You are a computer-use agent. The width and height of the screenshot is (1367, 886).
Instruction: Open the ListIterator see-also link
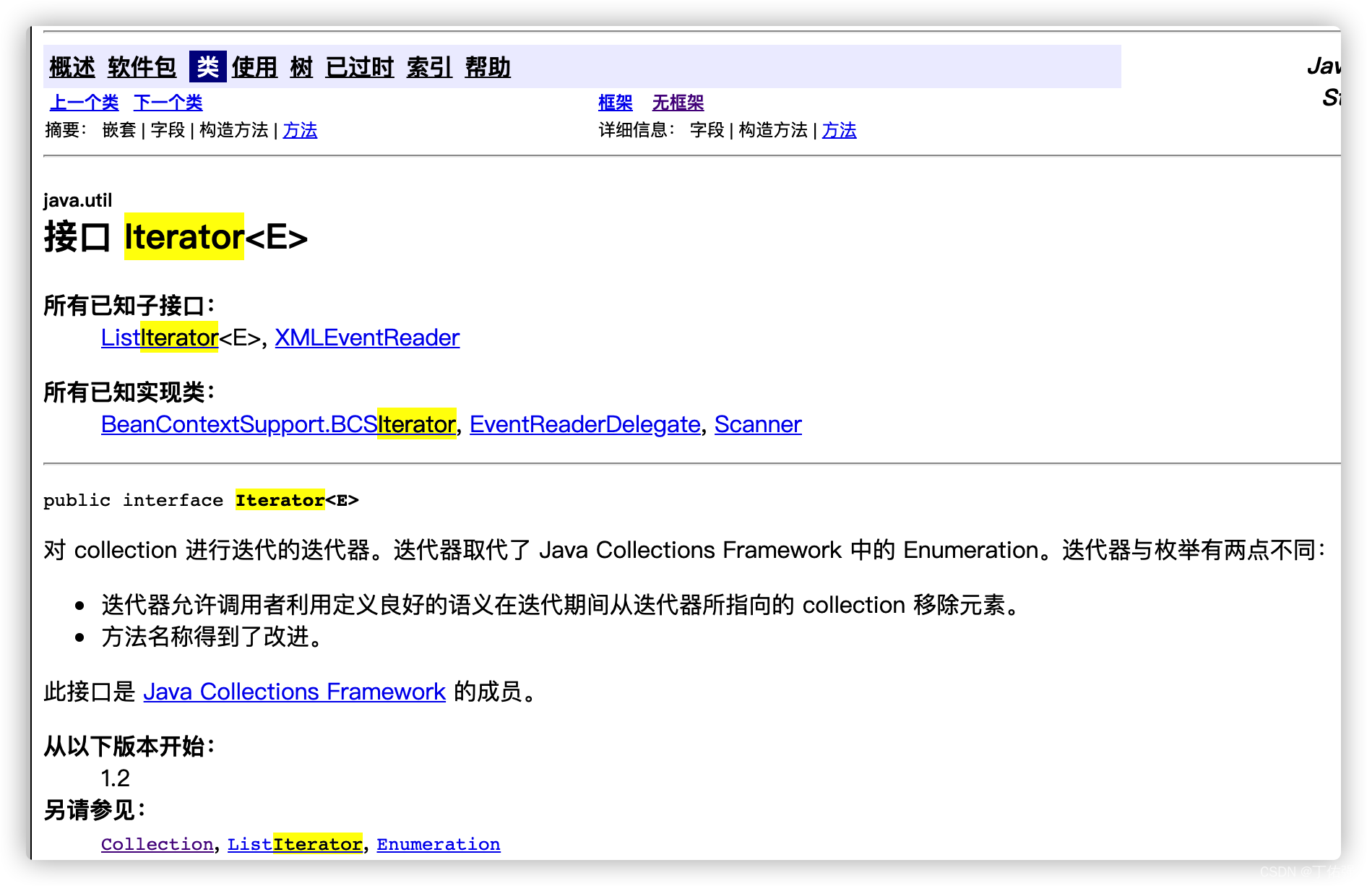pos(295,844)
